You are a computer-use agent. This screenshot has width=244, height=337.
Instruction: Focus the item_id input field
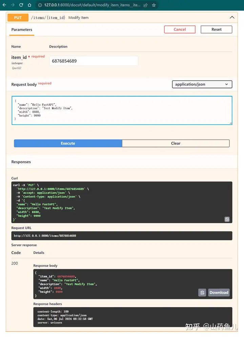(94, 61)
